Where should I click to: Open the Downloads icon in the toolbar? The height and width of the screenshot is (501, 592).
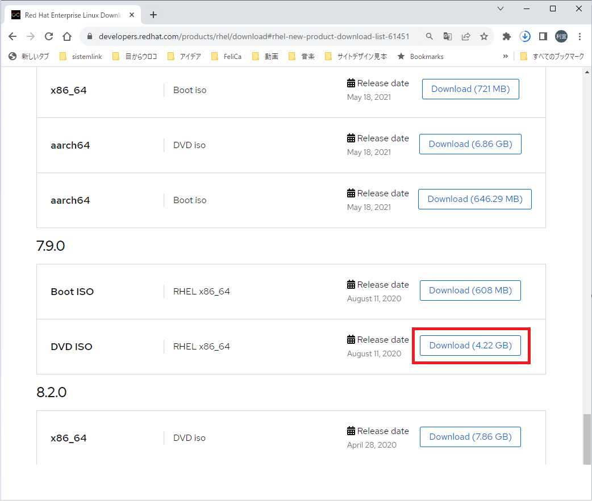coord(524,36)
